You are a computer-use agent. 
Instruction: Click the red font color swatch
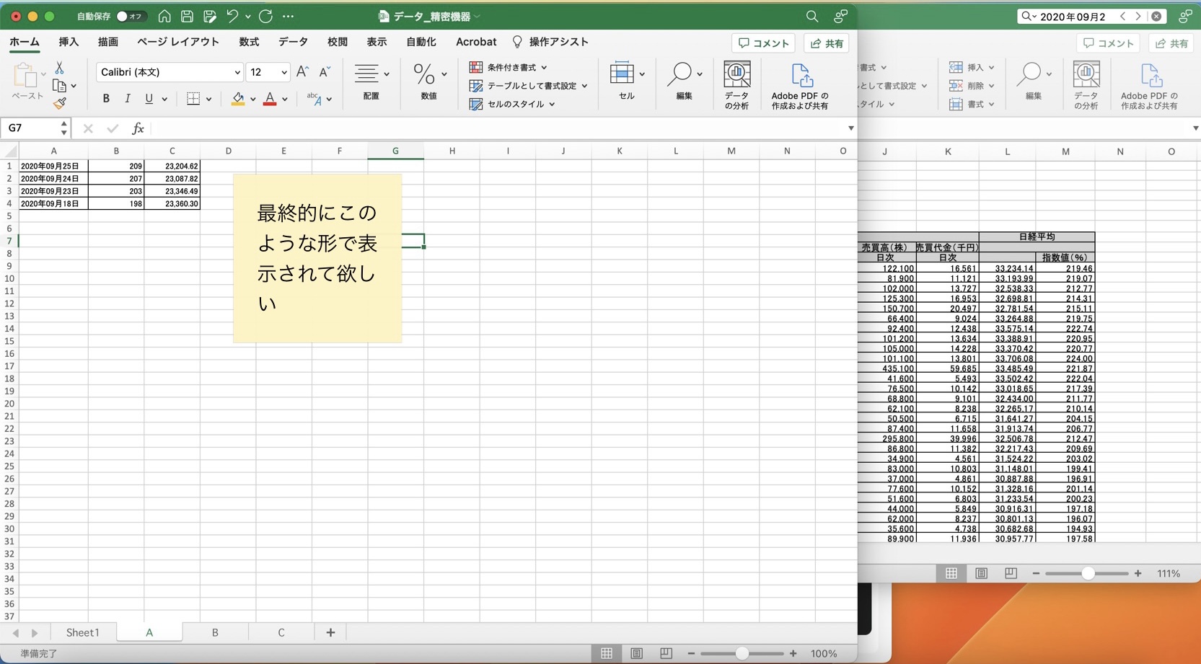(x=270, y=99)
